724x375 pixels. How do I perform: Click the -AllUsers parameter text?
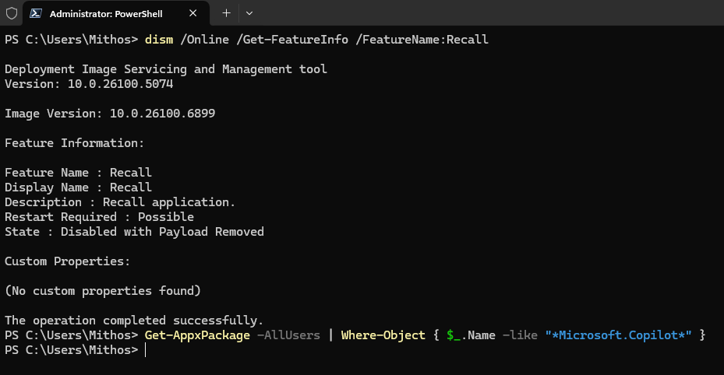[x=288, y=335]
